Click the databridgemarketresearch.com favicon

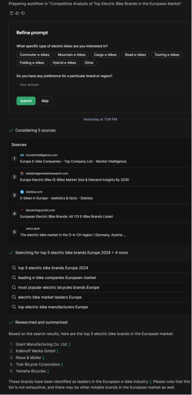pos(22,173)
